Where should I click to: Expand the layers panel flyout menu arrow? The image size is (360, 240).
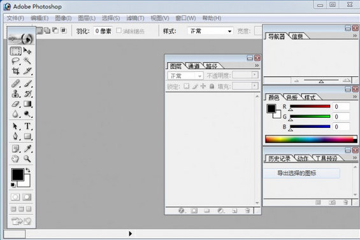257,66
